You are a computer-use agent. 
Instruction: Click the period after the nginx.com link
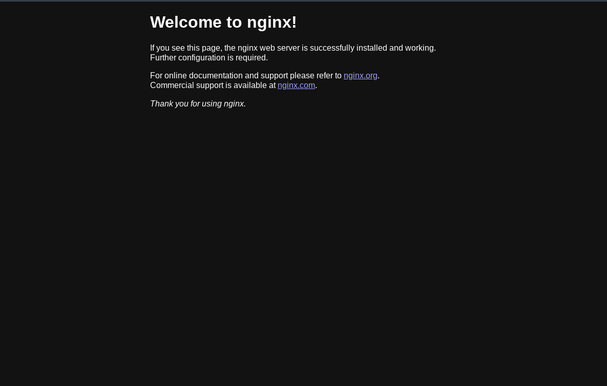click(x=316, y=88)
